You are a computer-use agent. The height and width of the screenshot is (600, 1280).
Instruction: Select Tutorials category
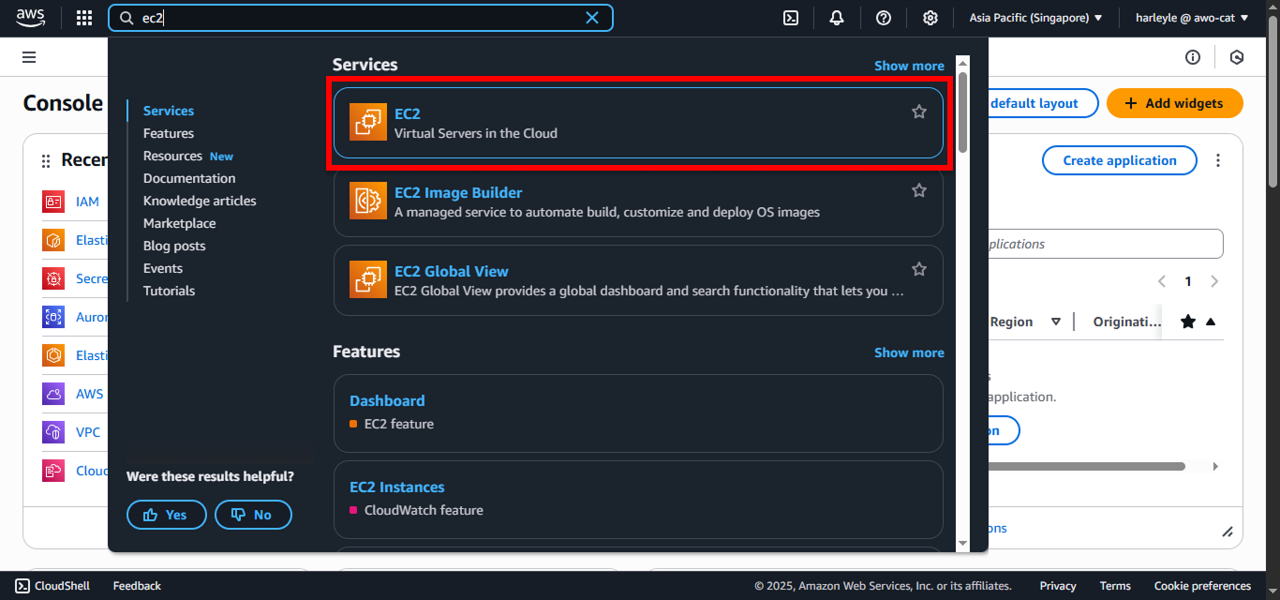[x=170, y=291]
